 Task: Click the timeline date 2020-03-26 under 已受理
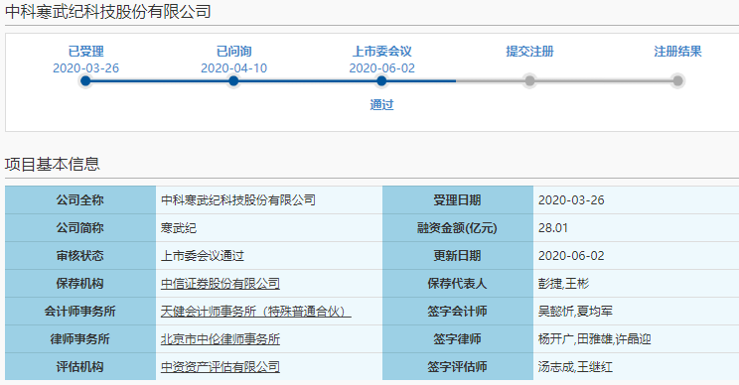click(x=85, y=68)
